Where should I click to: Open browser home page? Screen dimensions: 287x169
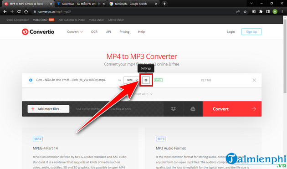(x=26, y=11)
